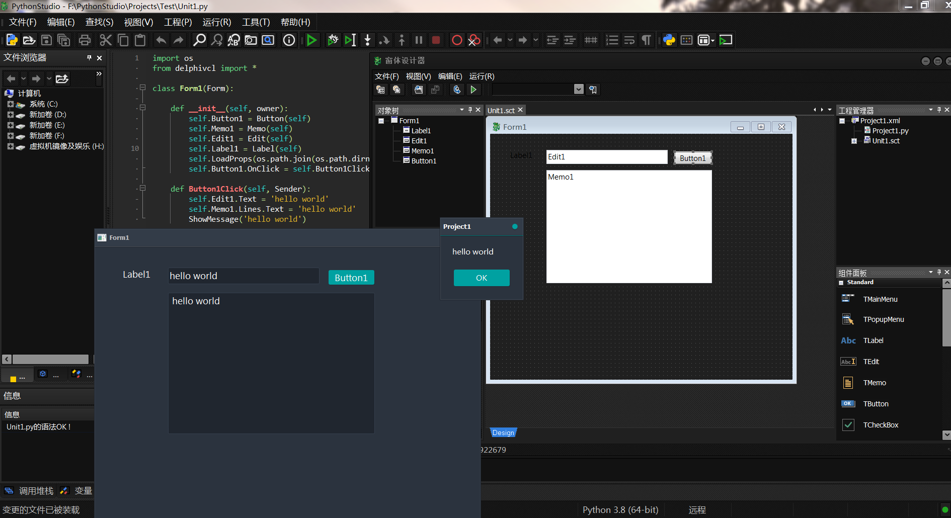The height and width of the screenshot is (518, 951).
Task: Expand the 新加卷 (D:) drive node
Action: (10, 115)
